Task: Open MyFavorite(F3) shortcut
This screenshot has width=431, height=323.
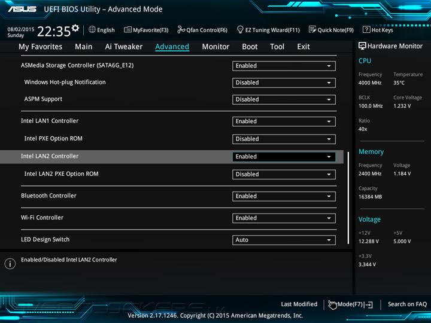Action: click(x=151, y=30)
